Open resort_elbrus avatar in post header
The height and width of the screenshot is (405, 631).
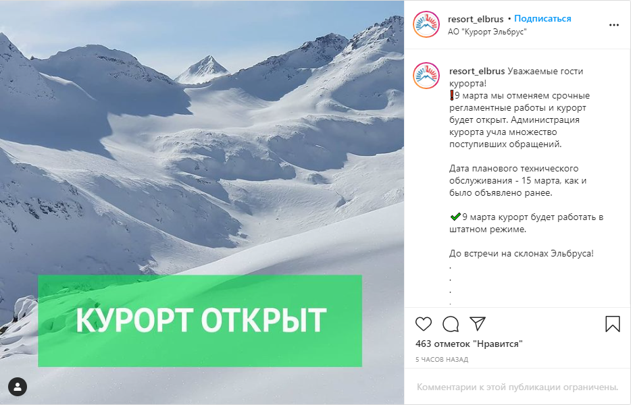point(426,24)
